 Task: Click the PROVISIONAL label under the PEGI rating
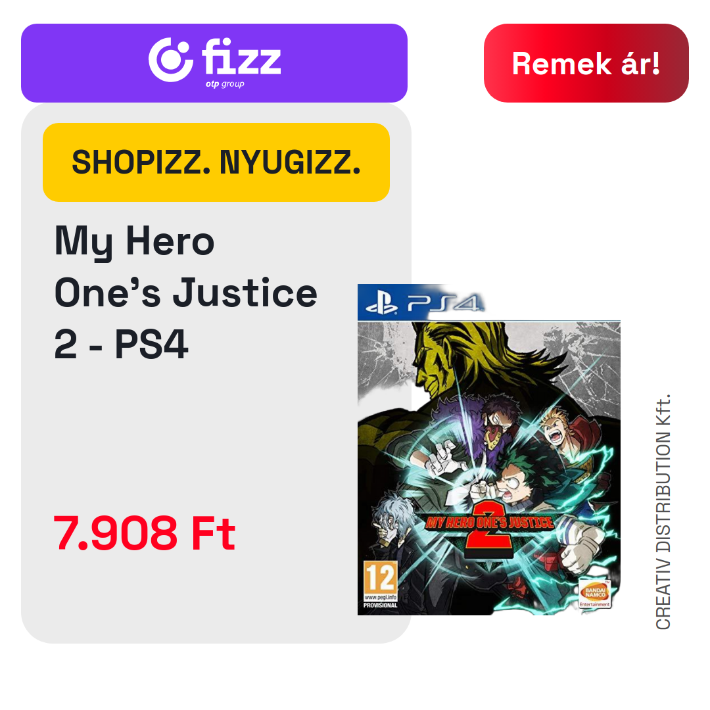click(x=381, y=605)
